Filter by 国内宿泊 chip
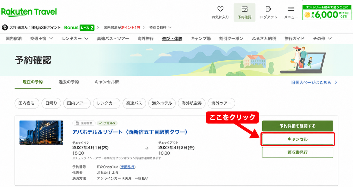Screen dimensions: 353x187 point(27,103)
